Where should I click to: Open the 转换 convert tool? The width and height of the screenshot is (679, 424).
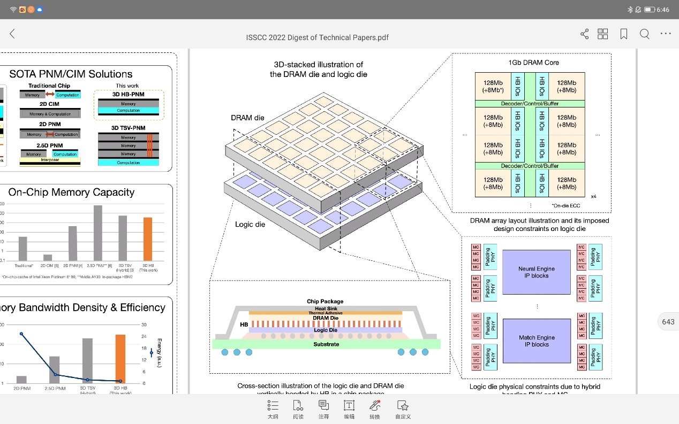375,410
